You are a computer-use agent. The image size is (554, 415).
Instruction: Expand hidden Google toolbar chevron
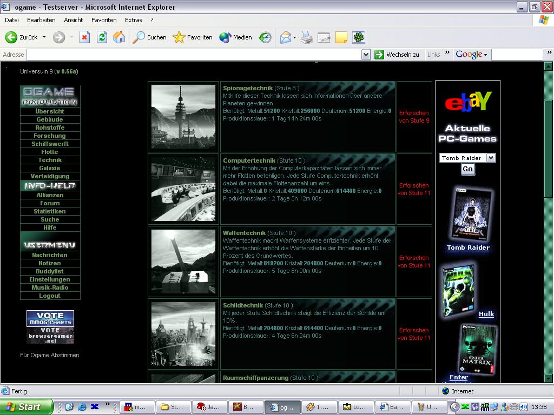pos(550,52)
